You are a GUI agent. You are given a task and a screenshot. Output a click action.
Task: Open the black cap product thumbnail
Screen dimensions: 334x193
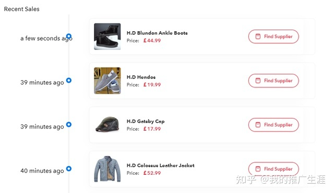click(108, 124)
